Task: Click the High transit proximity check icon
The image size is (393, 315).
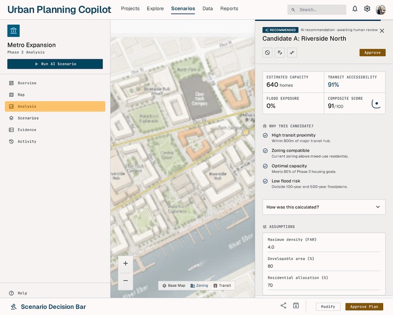Action: pyautogui.click(x=265, y=135)
